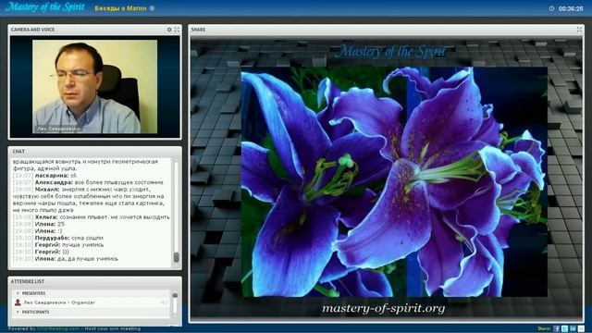Image resolution: width=592 pixels, height=333 pixels.
Task: Share the meeting by email icon
Action: coord(581,329)
